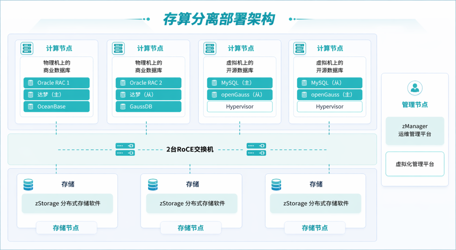Click 虚拟机上的开源数据库 text above MySQL（主）
Viewport: 456px width, 250px height.
(240, 66)
